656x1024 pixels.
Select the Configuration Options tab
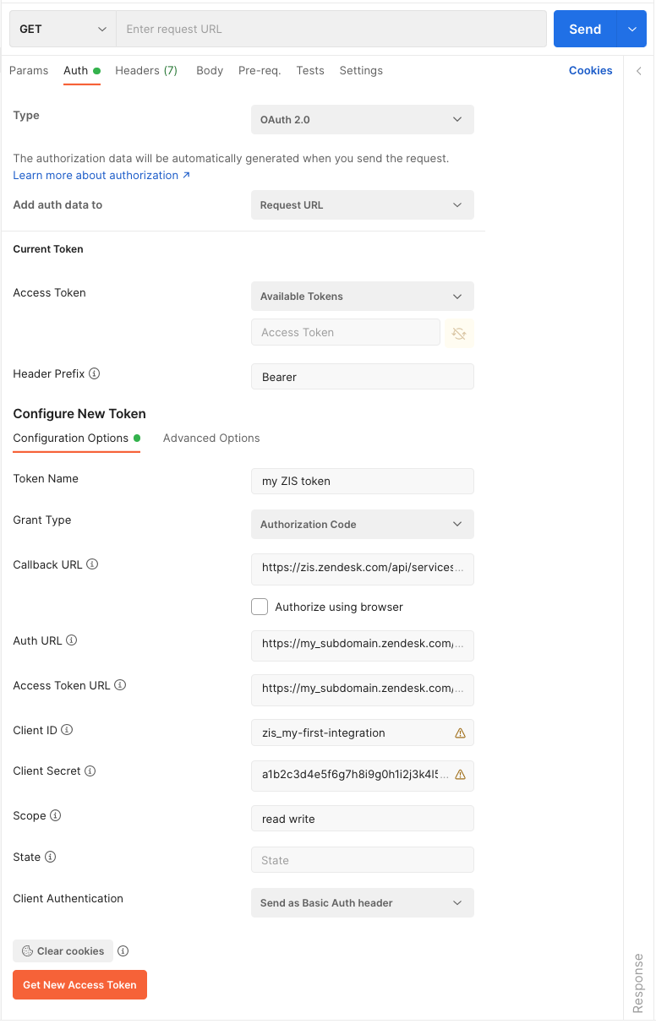76,438
